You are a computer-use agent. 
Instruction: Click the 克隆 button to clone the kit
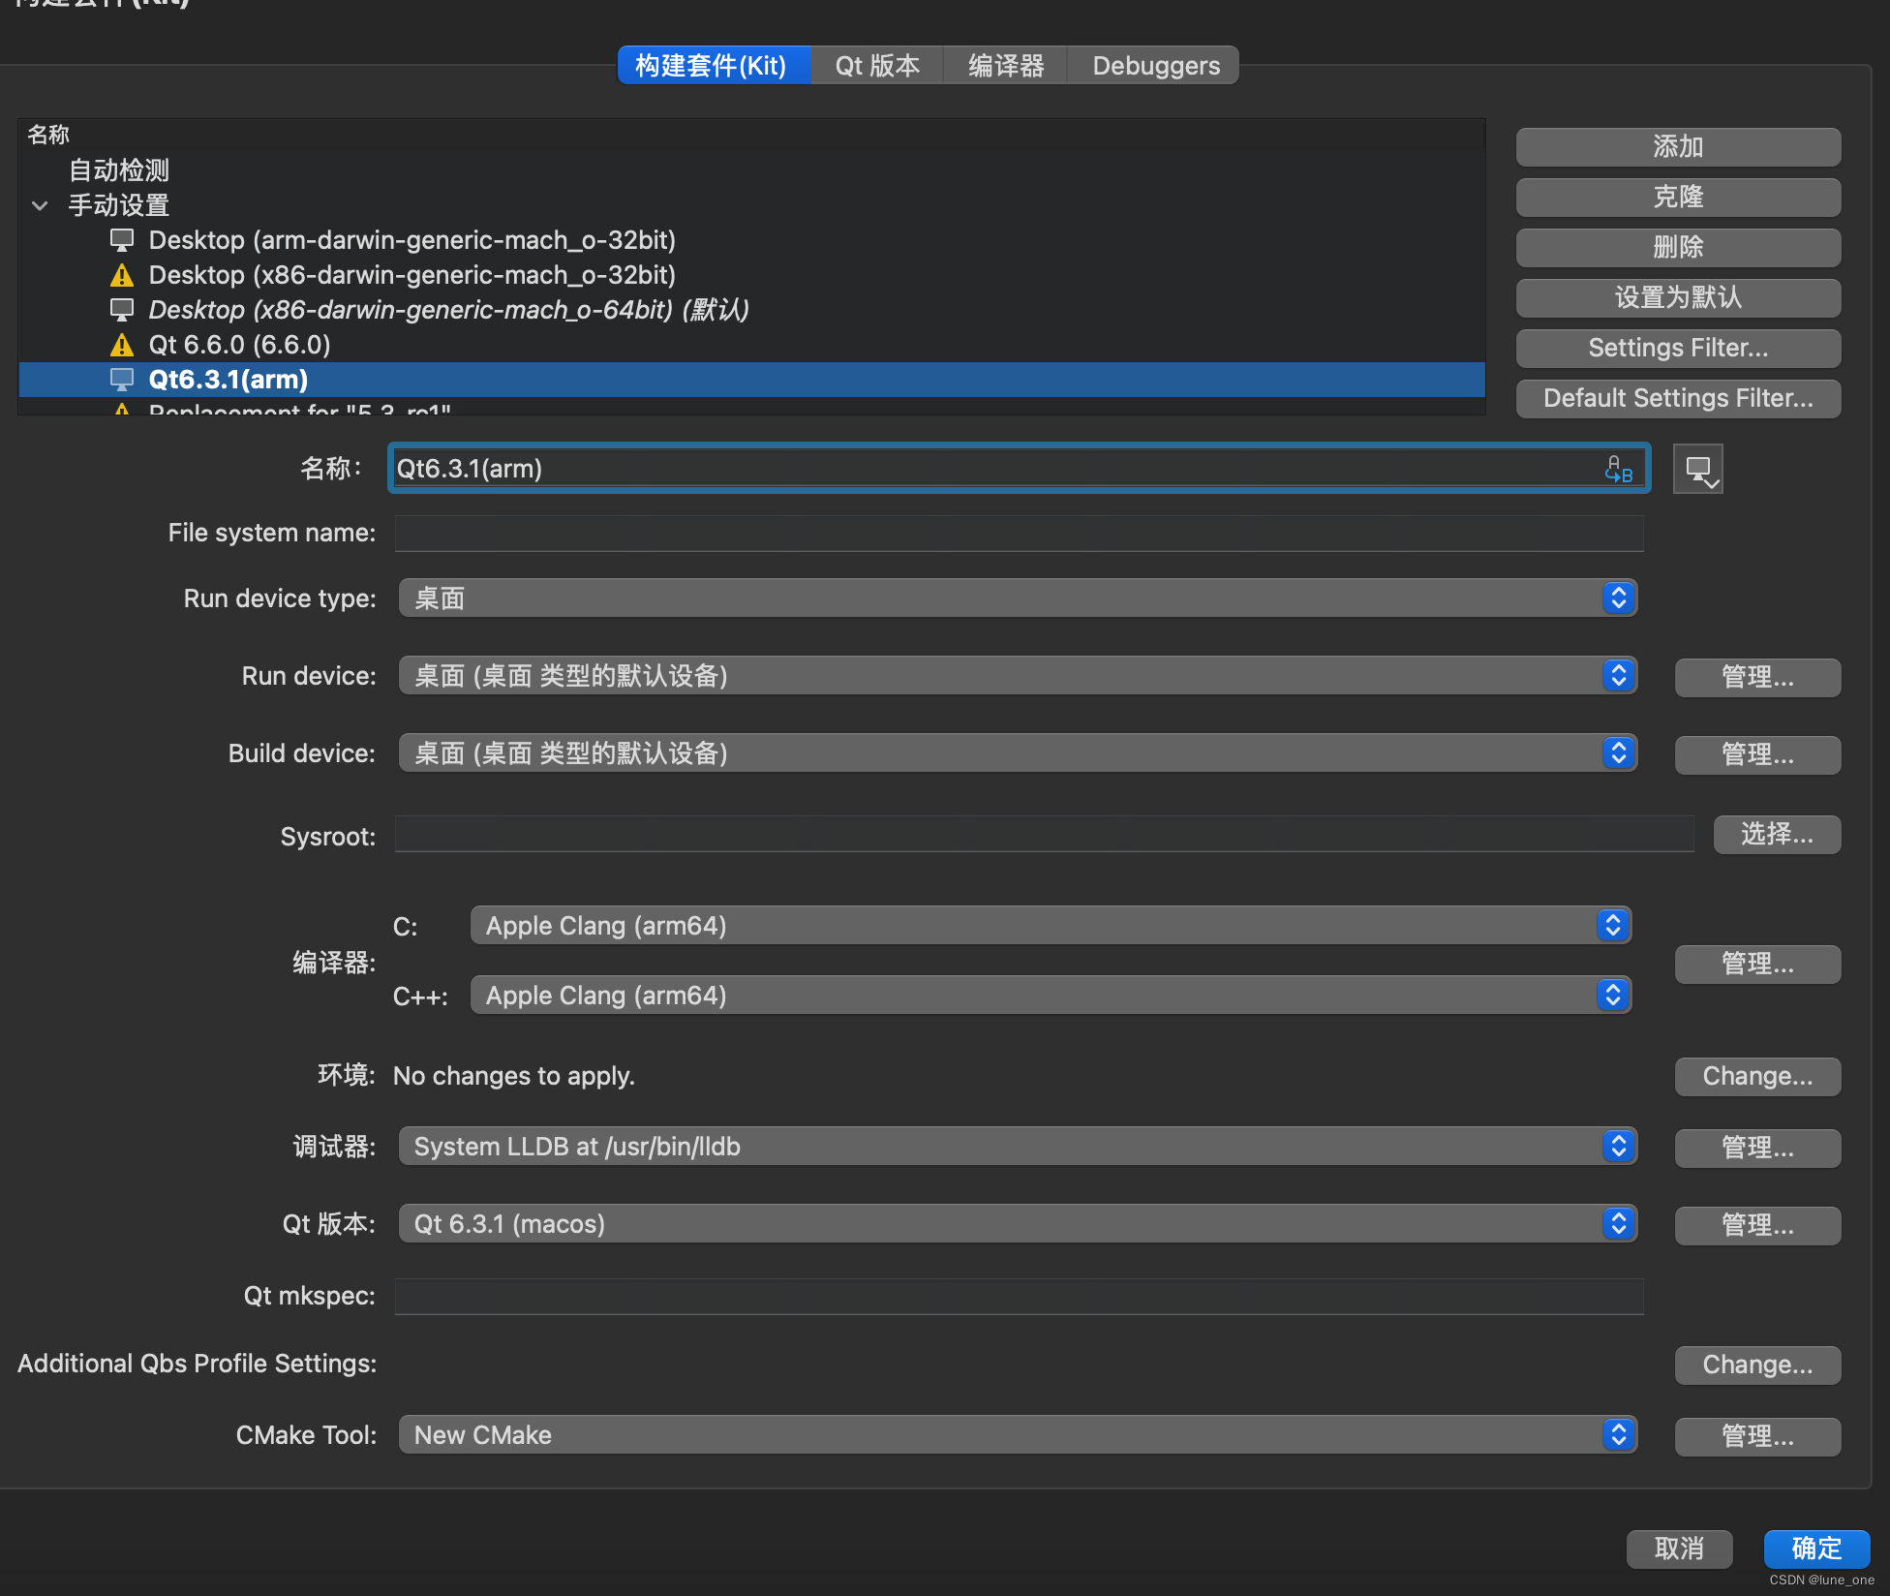tap(1678, 197)
